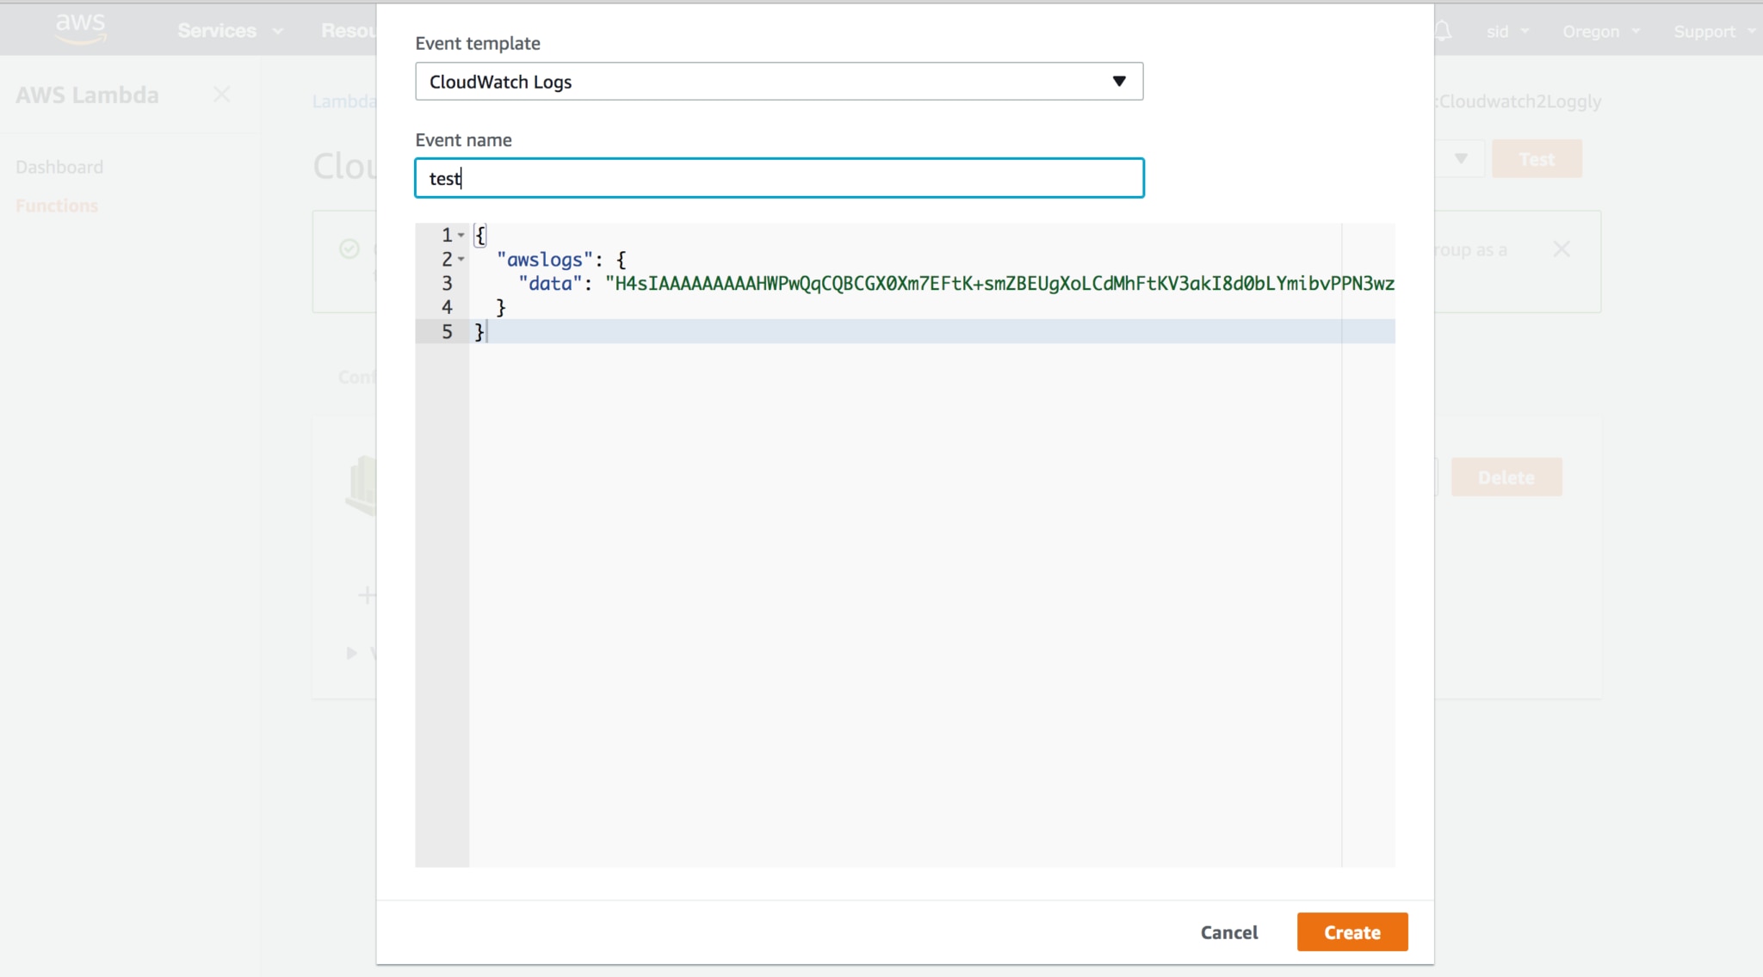Click the dimmed Test button
The height and width of the screenshot is (977, 1763).
[1537, 159]
